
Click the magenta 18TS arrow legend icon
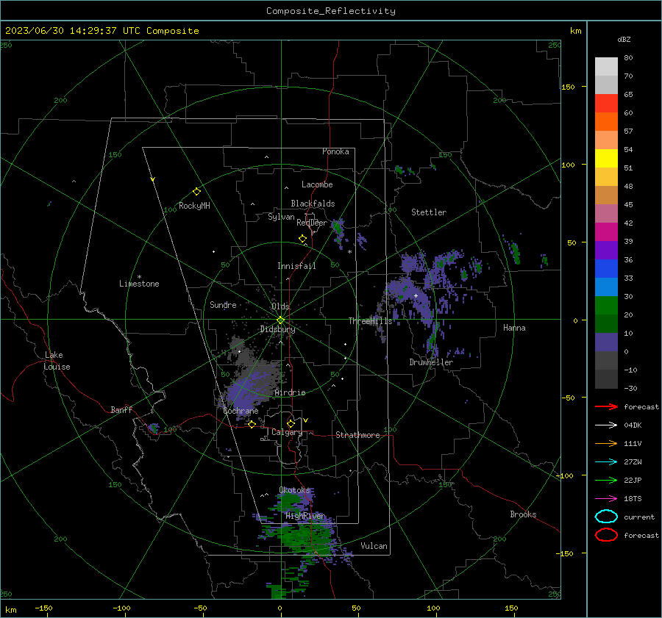(x=606, y=499)
